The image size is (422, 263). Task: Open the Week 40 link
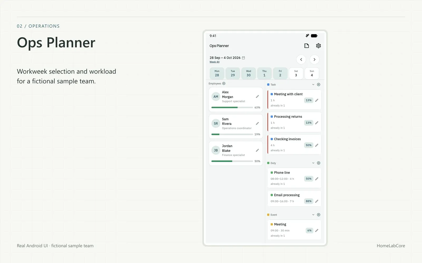(x=214, y=62)
